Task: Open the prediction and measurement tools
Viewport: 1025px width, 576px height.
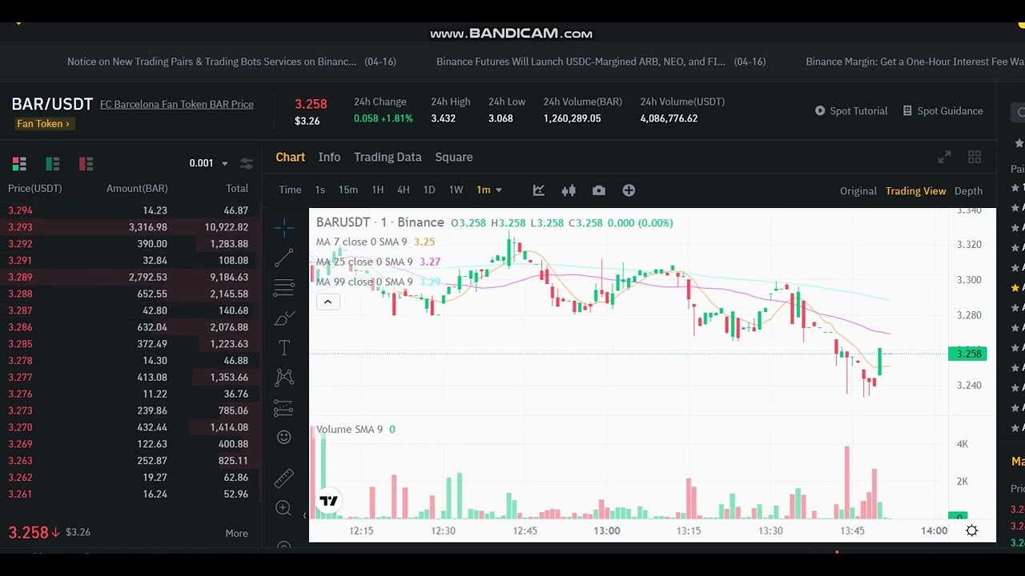Action: [284, 408]
